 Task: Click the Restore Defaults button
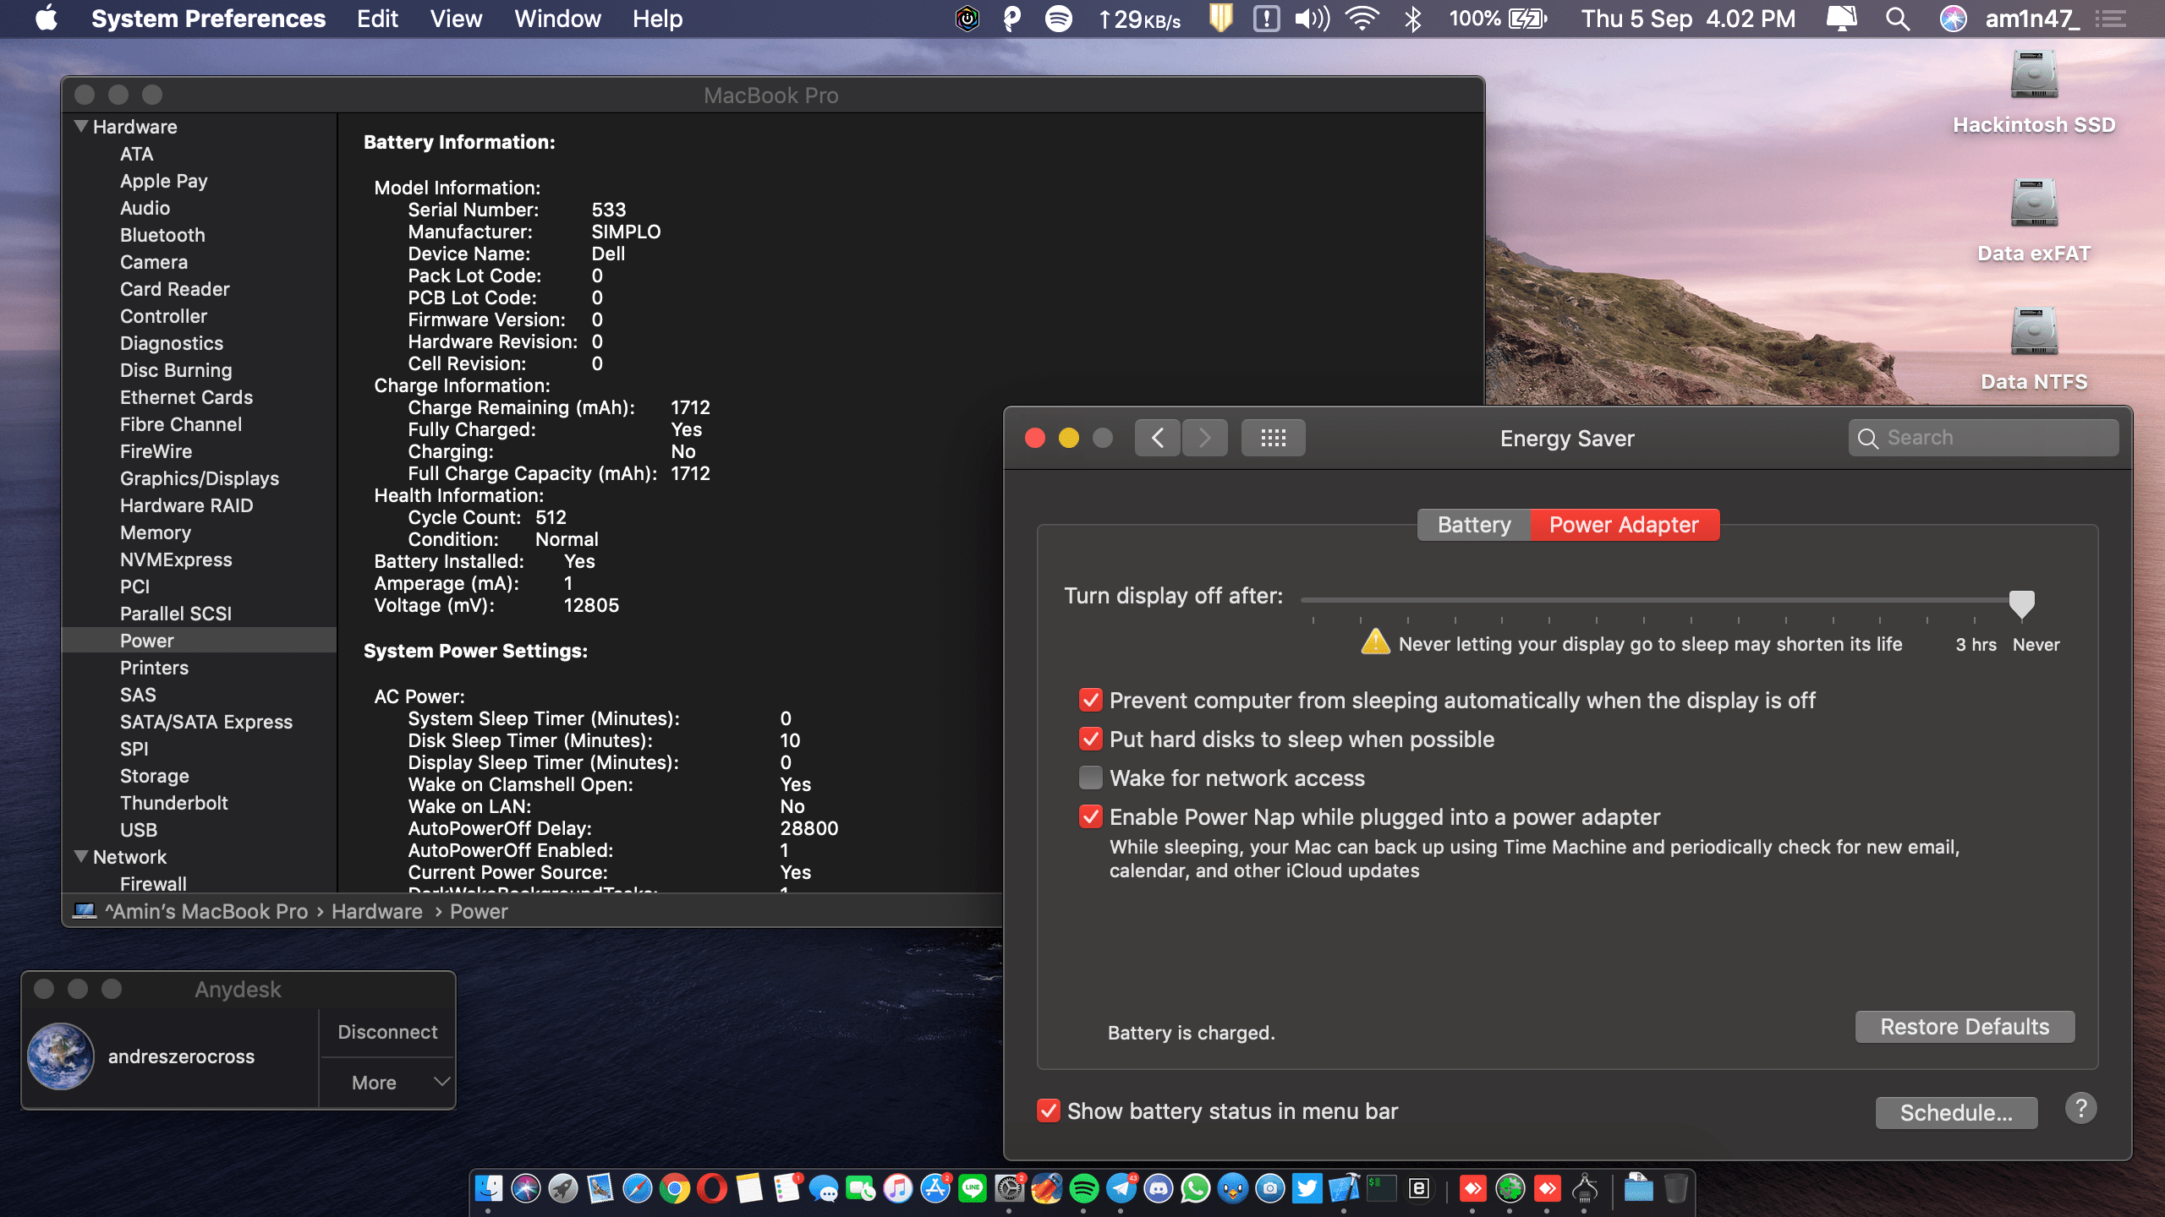tap(1964, 1027)
